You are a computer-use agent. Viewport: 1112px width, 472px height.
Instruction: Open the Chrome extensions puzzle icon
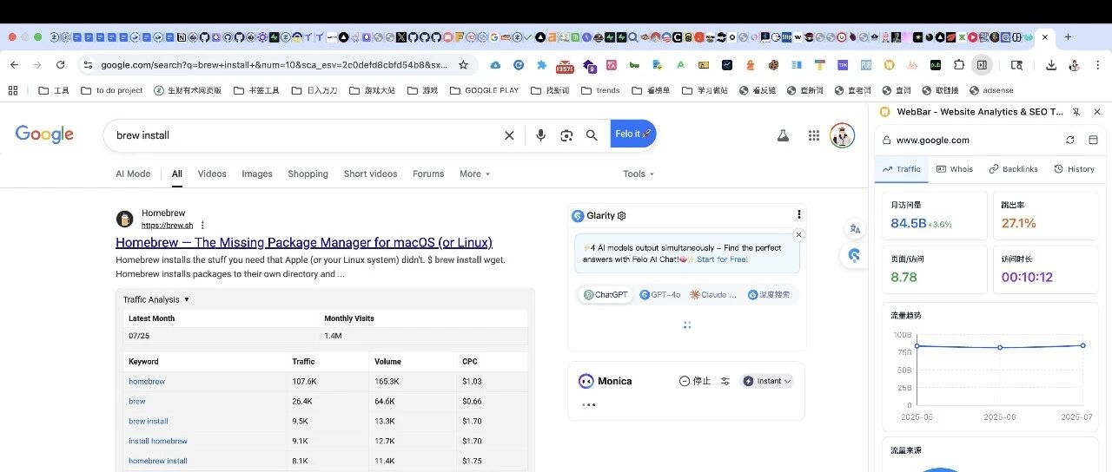(959, 65)
